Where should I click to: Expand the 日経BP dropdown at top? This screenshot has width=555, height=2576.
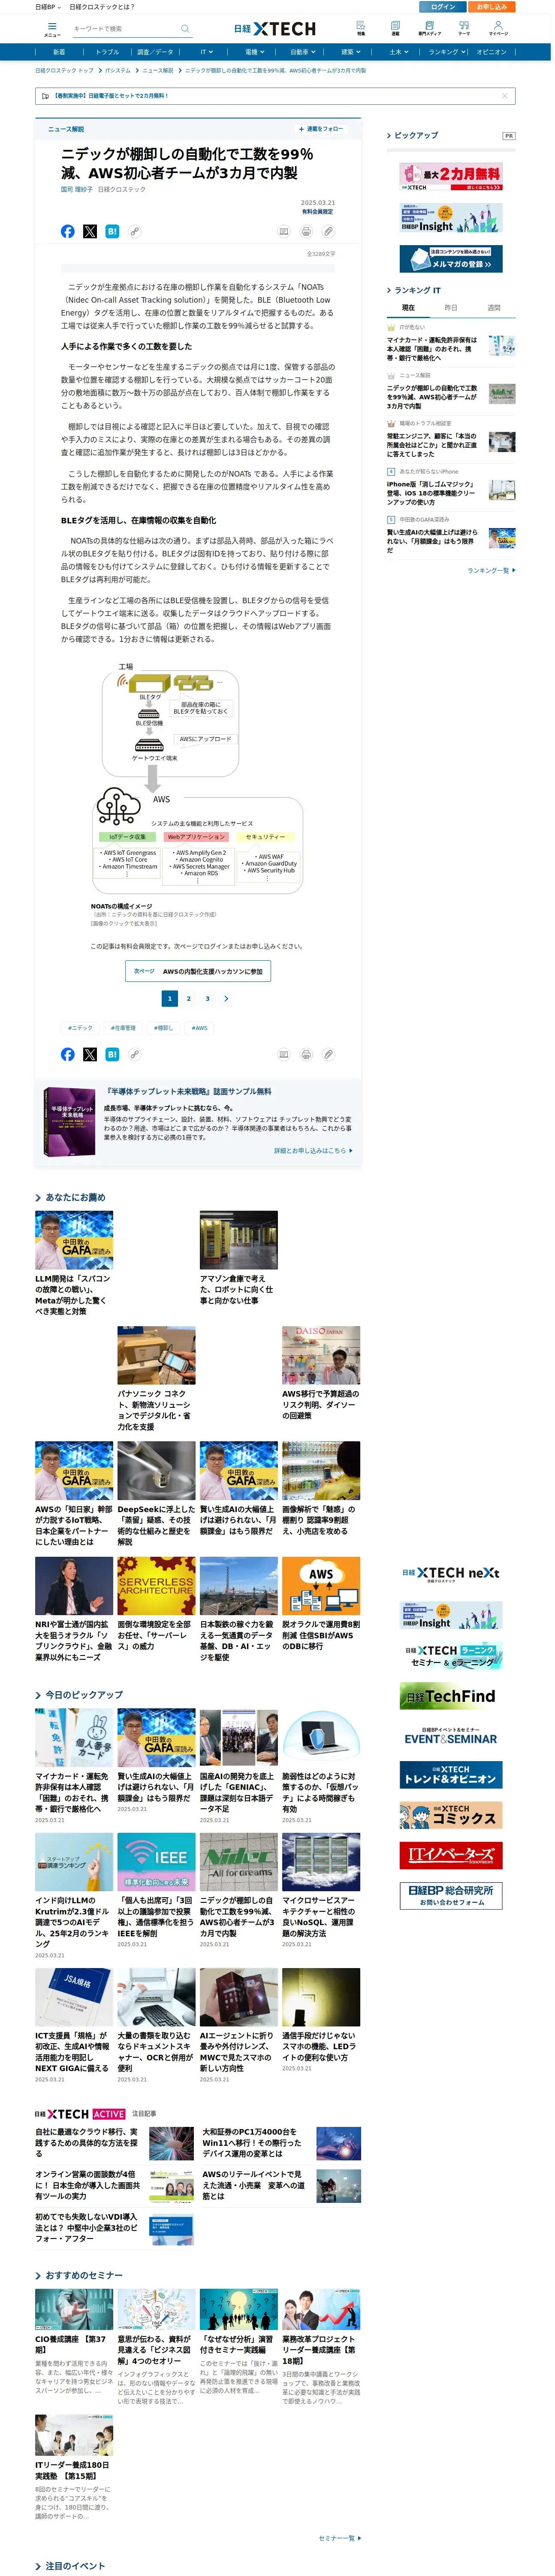tap(48, 6)
